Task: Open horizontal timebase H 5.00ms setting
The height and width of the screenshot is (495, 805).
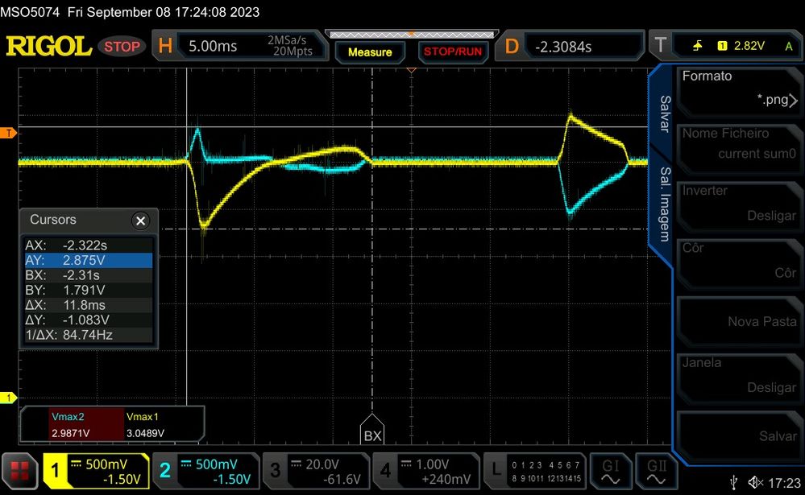Action: [240, 46]
